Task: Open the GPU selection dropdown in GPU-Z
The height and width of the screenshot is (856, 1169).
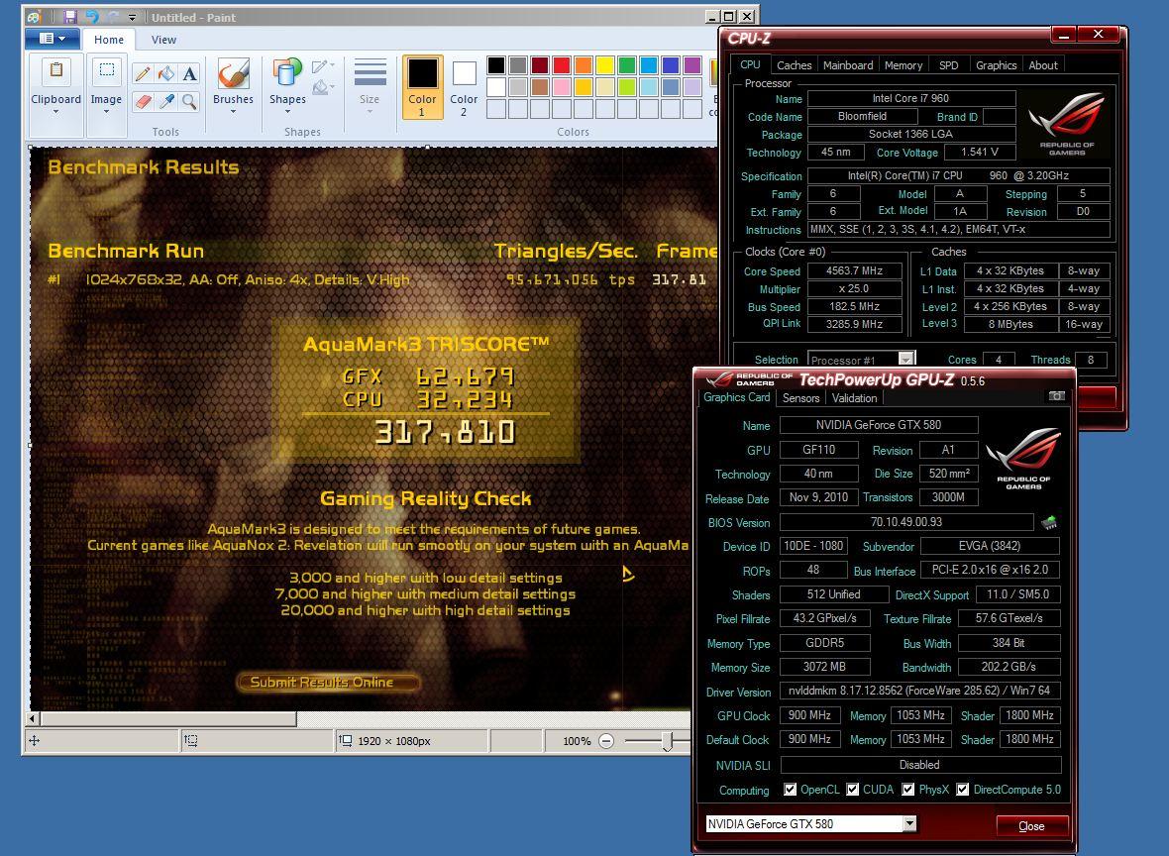Action: pos(909,823)
